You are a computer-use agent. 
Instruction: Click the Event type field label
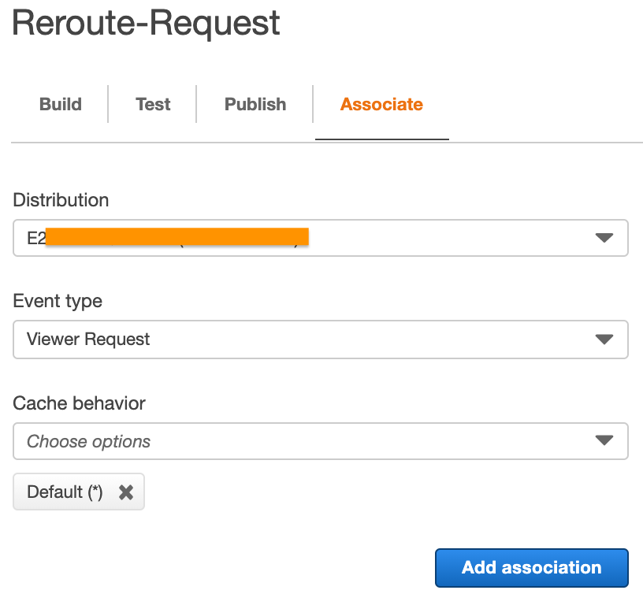58,301
